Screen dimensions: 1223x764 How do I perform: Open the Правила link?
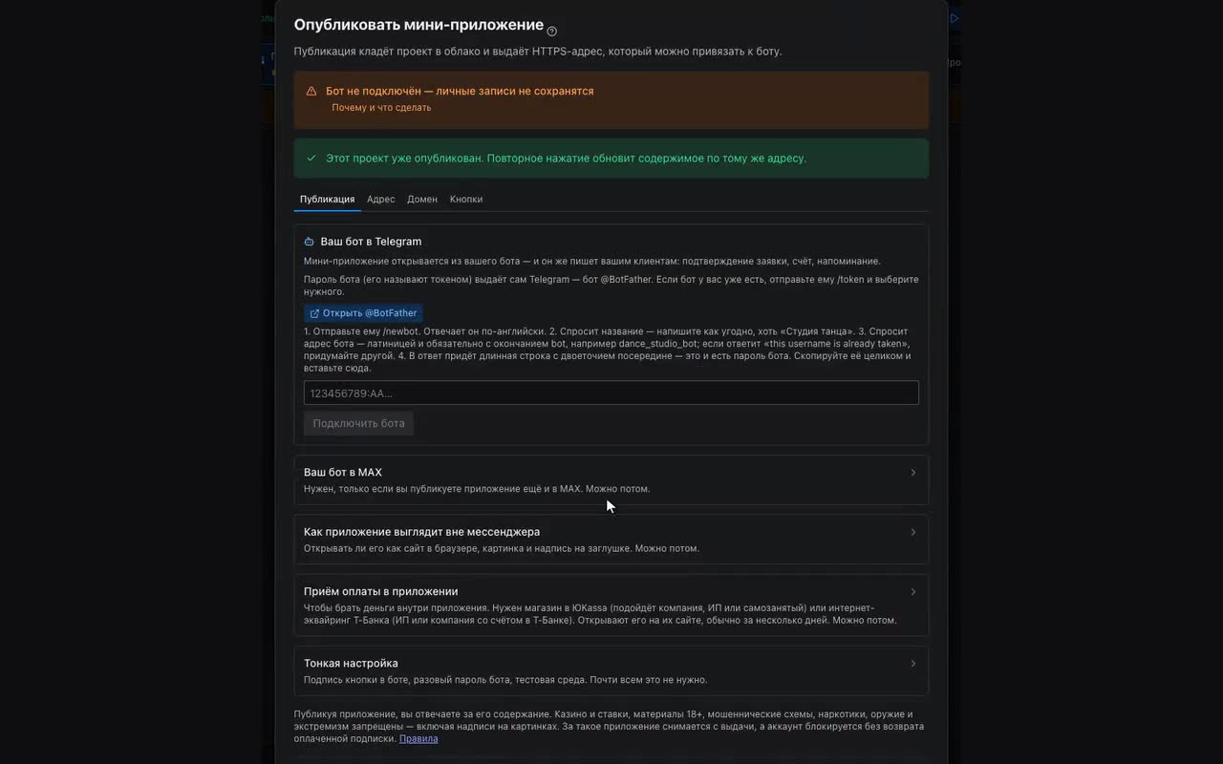(x=418, y=739)
